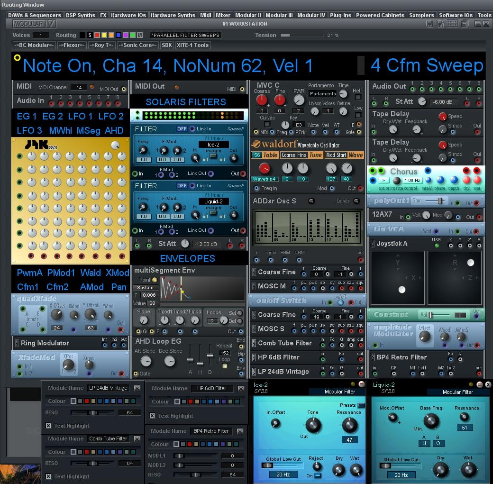Open the *PARALLEL FILTER SWEEPS preset selector

tap(185, 35)
